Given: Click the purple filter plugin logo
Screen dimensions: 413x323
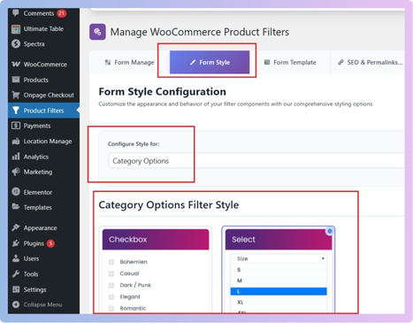Looking at the screenshot, I should pos(97,32).
